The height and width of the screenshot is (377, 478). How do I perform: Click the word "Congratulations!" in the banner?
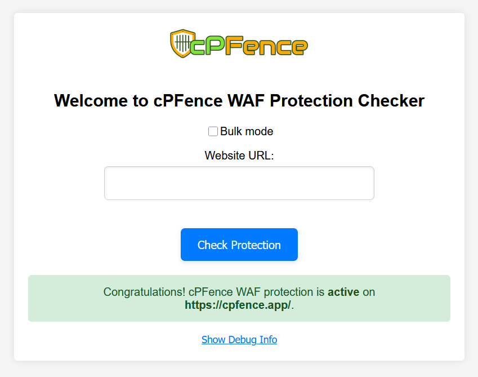tap(144, 292)
